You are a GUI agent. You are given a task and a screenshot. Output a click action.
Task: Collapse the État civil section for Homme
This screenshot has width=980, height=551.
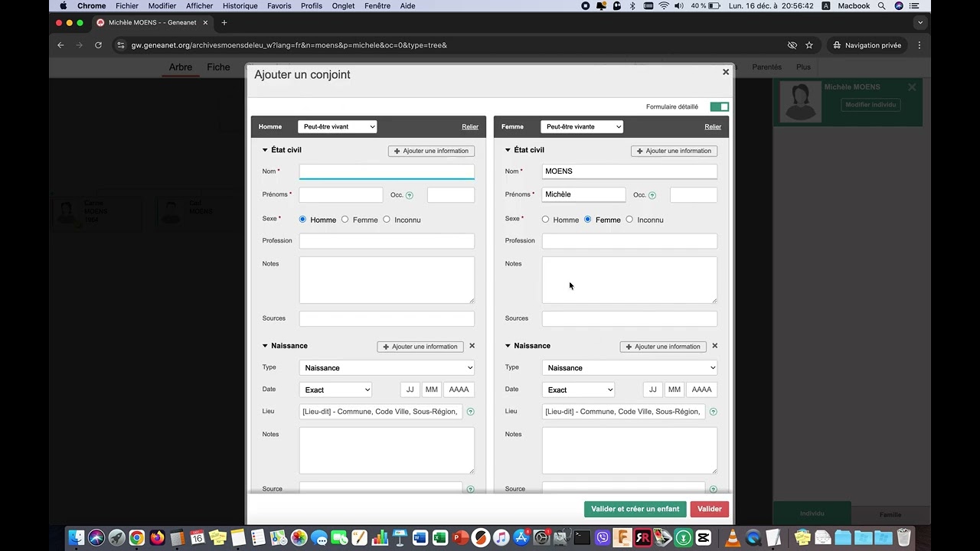[265, 150]
